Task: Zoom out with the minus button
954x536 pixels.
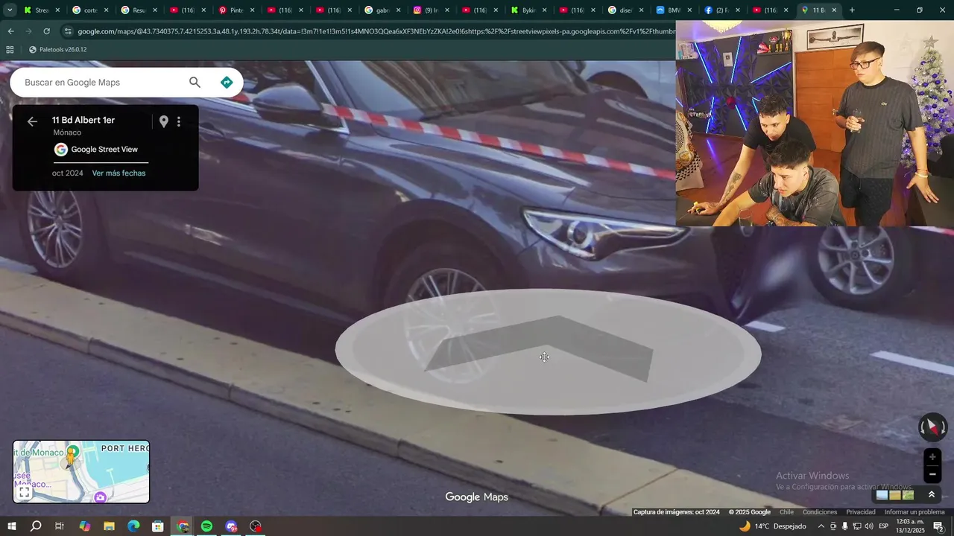Action: tap(932, 474)
